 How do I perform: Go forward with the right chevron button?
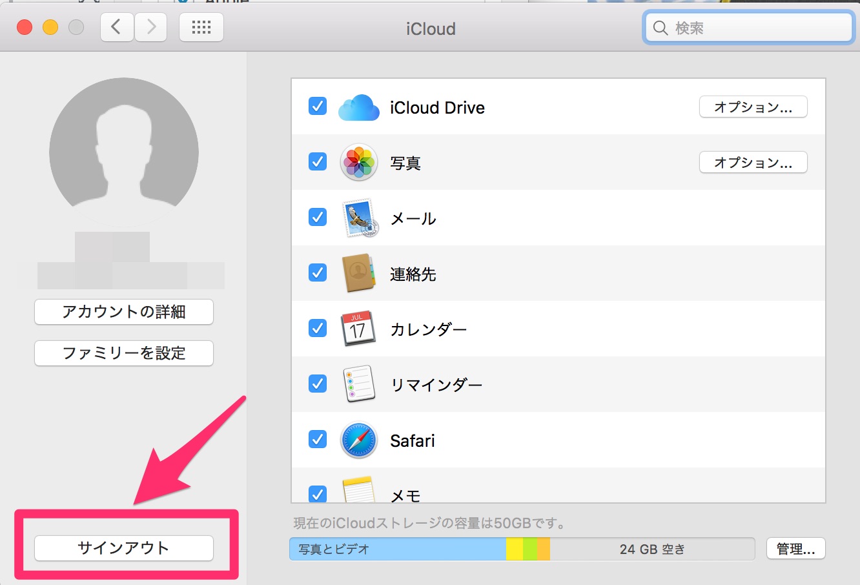pos(151,27)
